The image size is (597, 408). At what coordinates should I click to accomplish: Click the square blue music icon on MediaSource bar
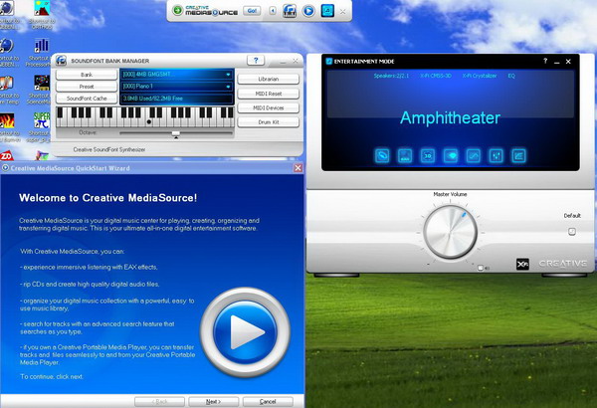pyautogui.click(x=327, y=11)
